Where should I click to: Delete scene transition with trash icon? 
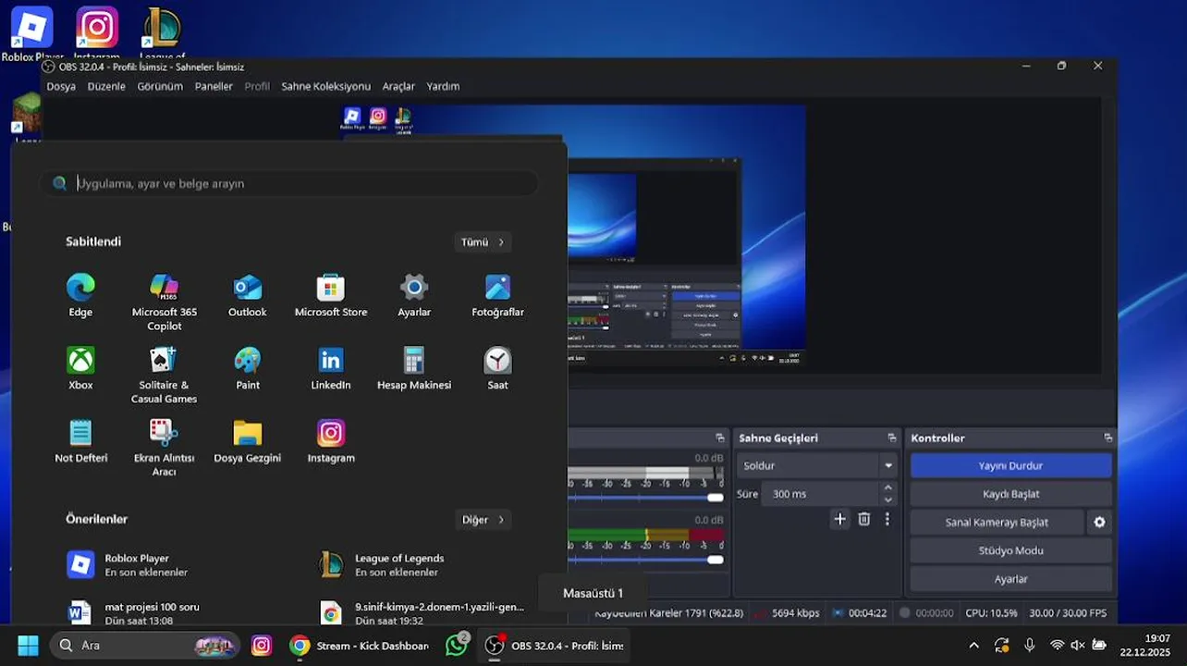coord(863,519)
